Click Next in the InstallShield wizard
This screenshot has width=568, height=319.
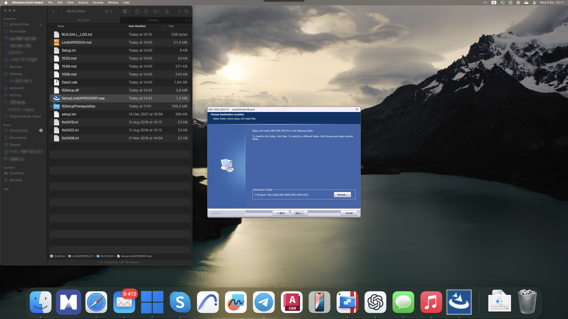click(299, 213)
